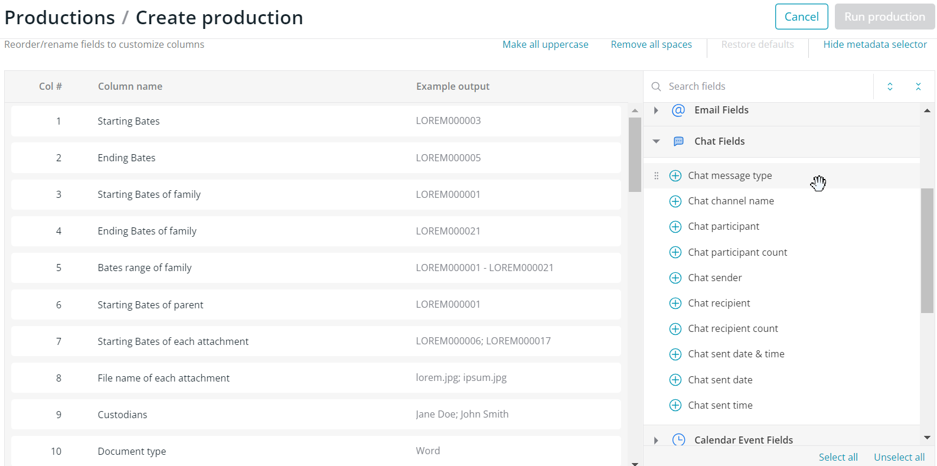Viewport: 937px width, 466px height.
Task: Click Restore defaults link
Action: pyautogui.click(x=758, y=44)
